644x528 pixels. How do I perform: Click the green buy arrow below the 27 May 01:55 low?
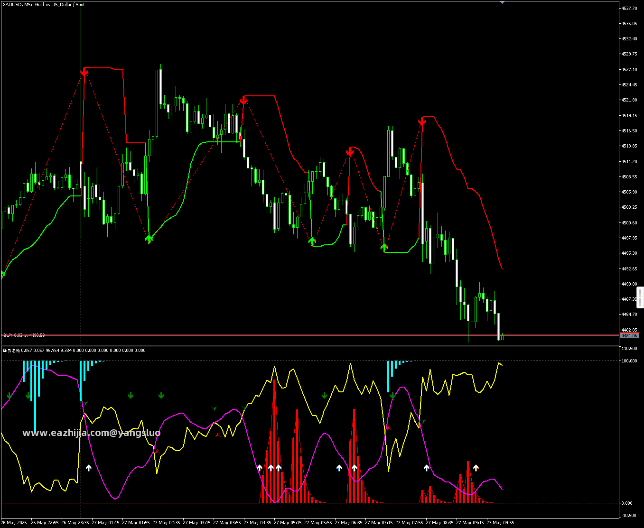tap(149, 238)
